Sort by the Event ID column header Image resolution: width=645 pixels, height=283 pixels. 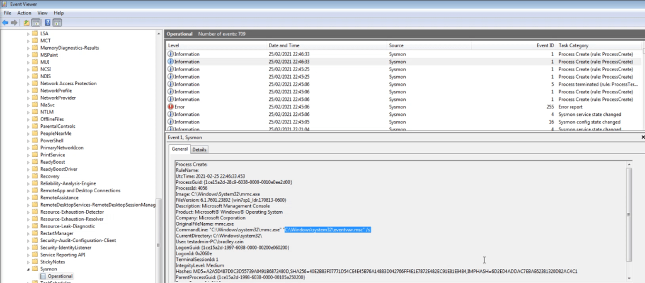[545, 45]
